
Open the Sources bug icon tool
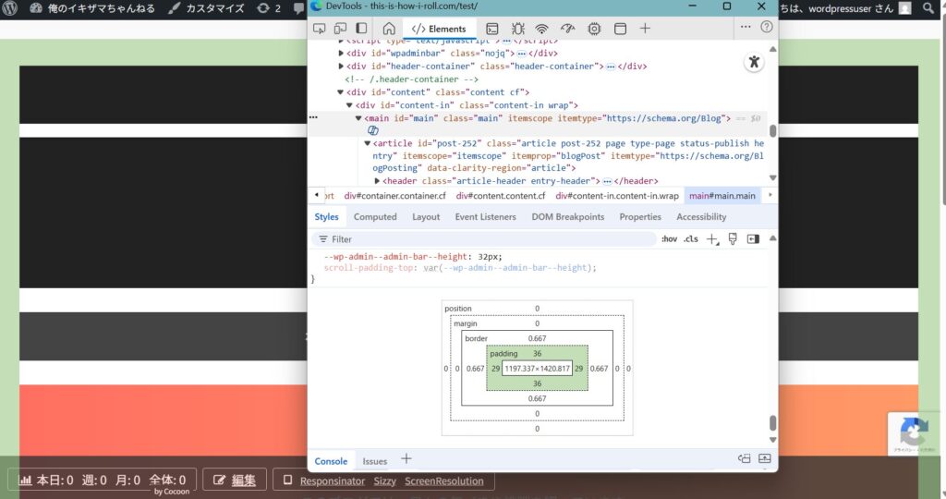(x=517, y=29)
